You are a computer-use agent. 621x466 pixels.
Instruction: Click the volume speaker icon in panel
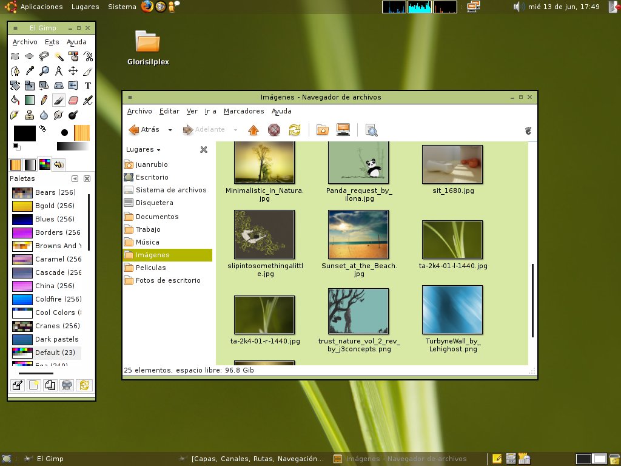click(518, 7)
